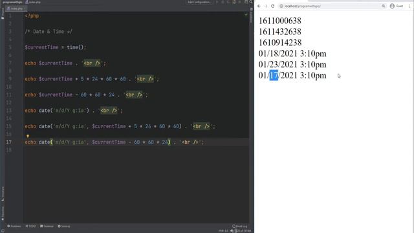Open the Database tool window on right edge
Viewport: 414px width, 233px height.
(x=251, y=16)
